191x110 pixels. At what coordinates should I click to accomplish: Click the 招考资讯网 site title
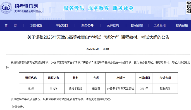coord(26,6)
